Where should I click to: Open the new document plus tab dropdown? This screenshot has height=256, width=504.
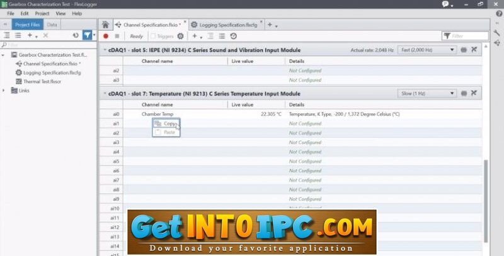[273, 25]
